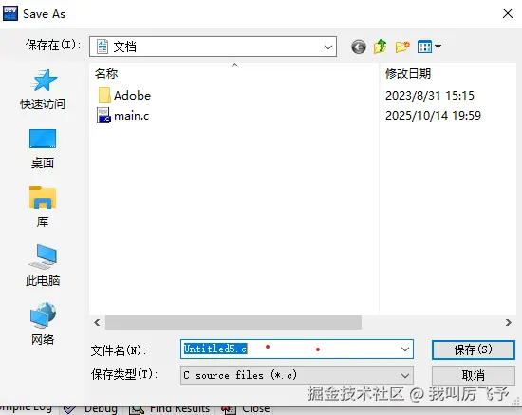The width and height of the screenshot is (522, 415).
Task: Open 此电脑 This PC location
Action: click(x=43, y=266)
